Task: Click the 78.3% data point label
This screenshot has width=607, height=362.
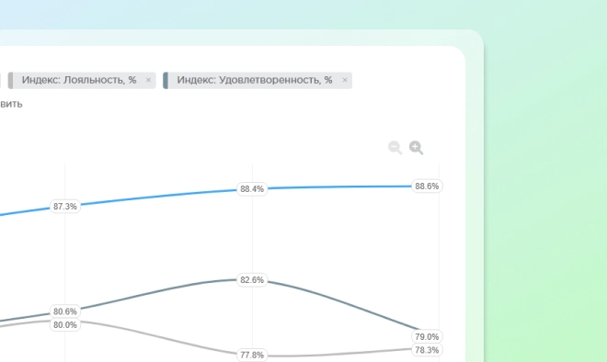Action: click(x=427, y=350)
